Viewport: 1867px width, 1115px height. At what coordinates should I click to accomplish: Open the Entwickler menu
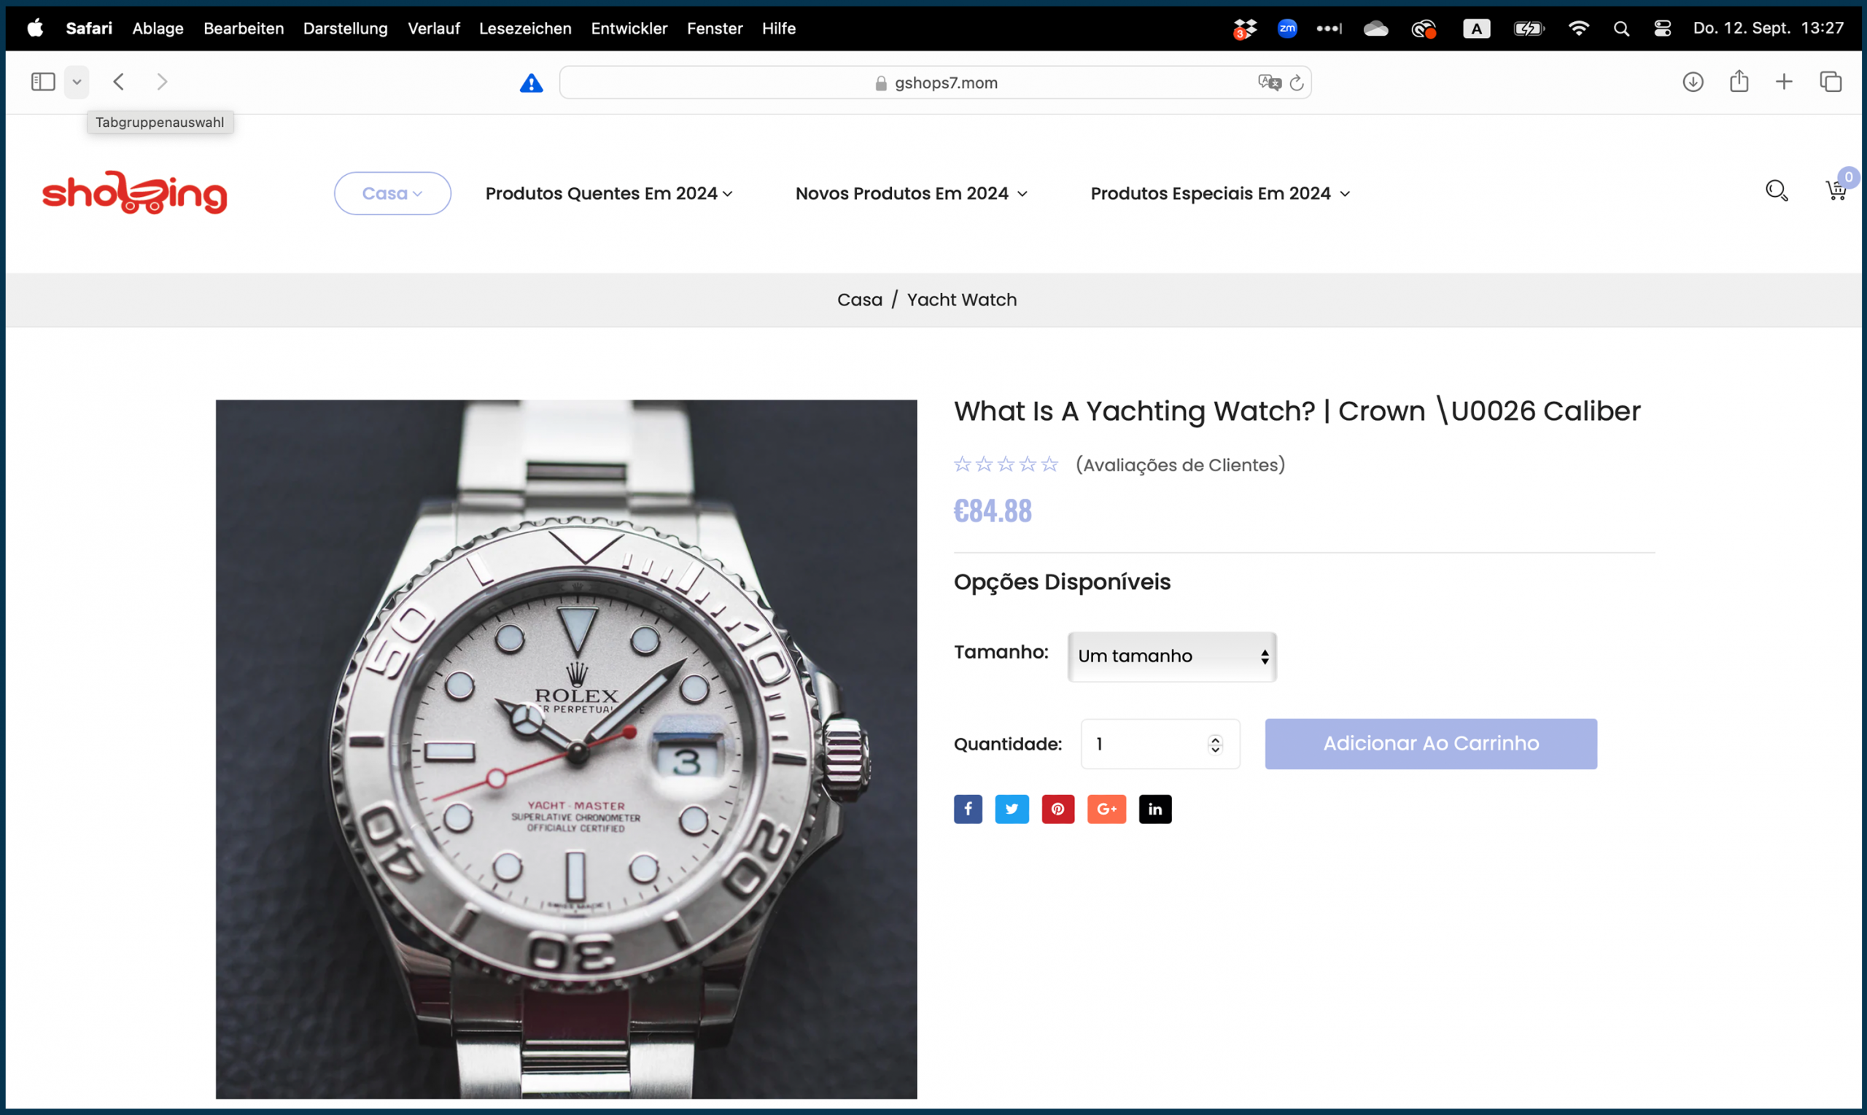[628, 28]
